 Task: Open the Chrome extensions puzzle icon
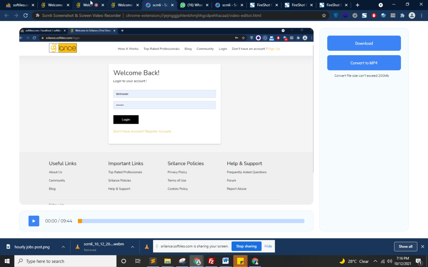click(x=402, y=15)
